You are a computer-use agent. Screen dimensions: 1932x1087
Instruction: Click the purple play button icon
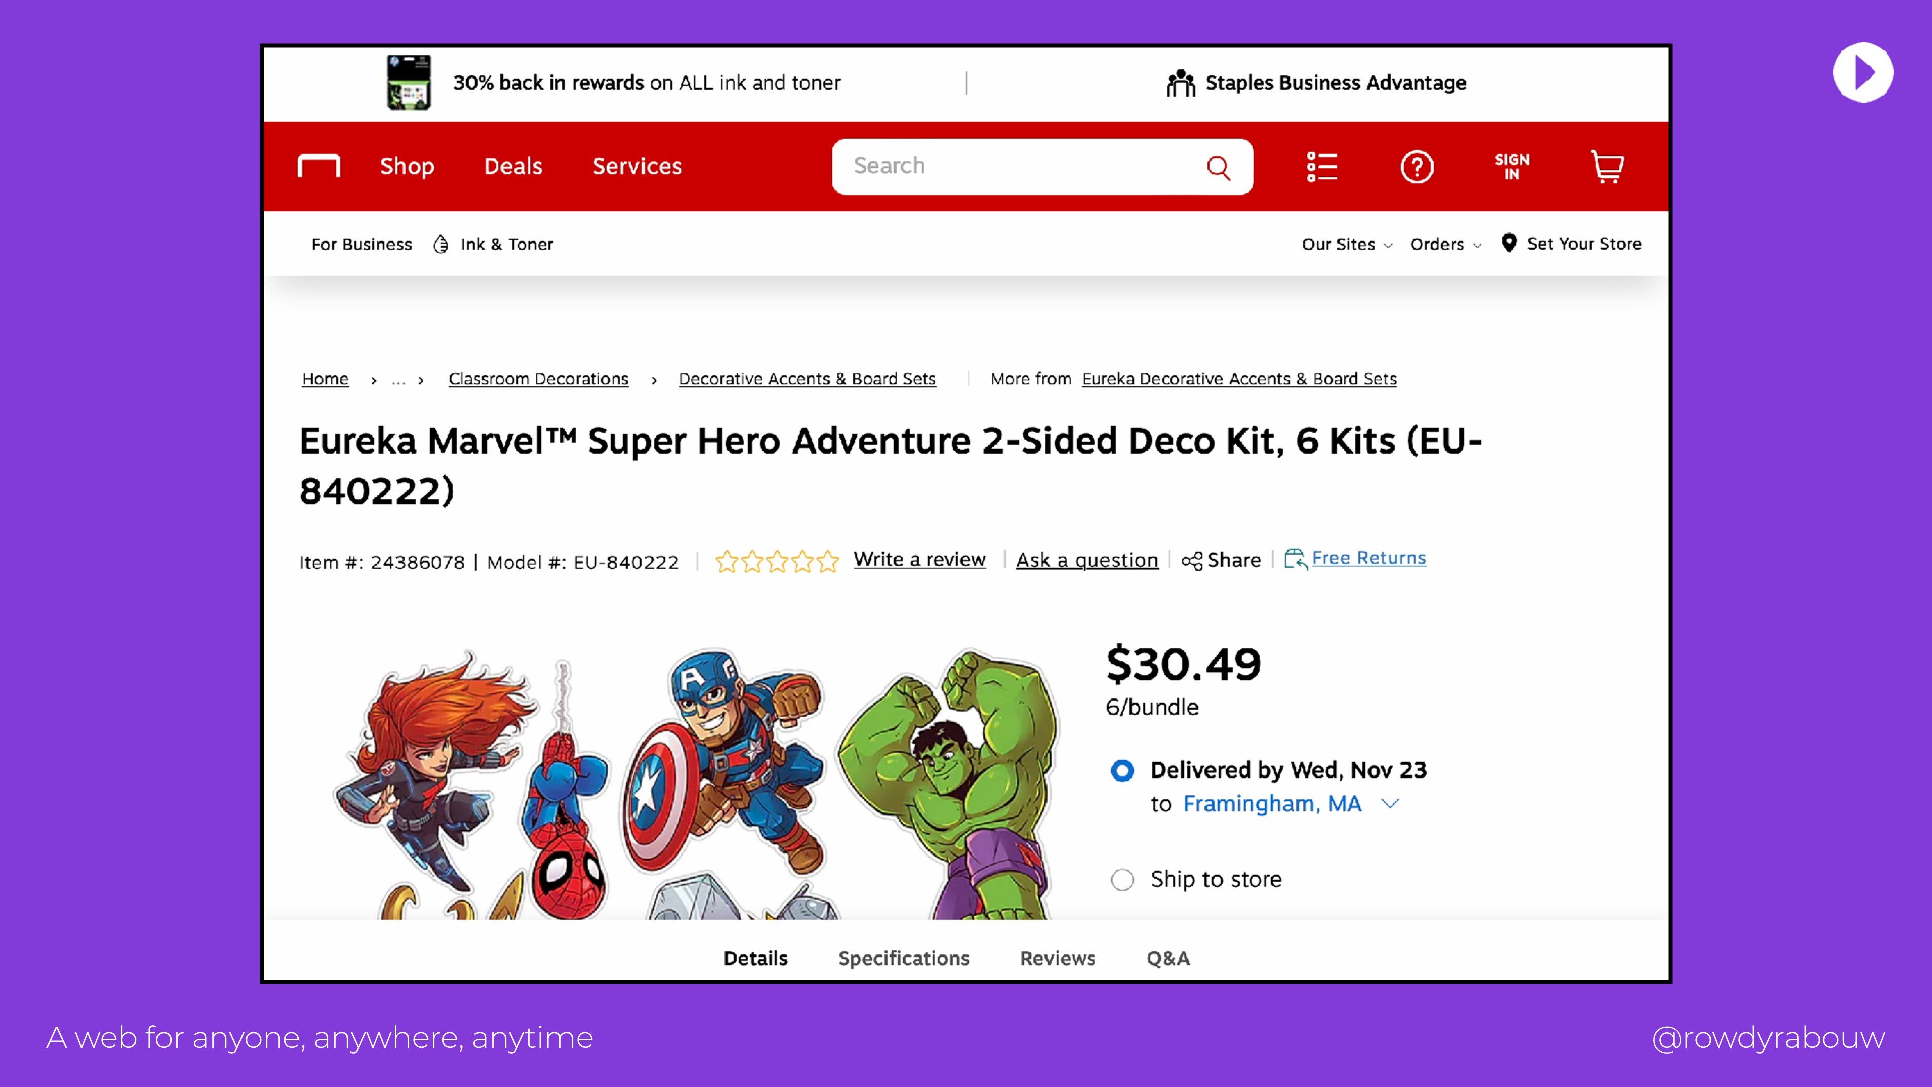point(1863,73)
